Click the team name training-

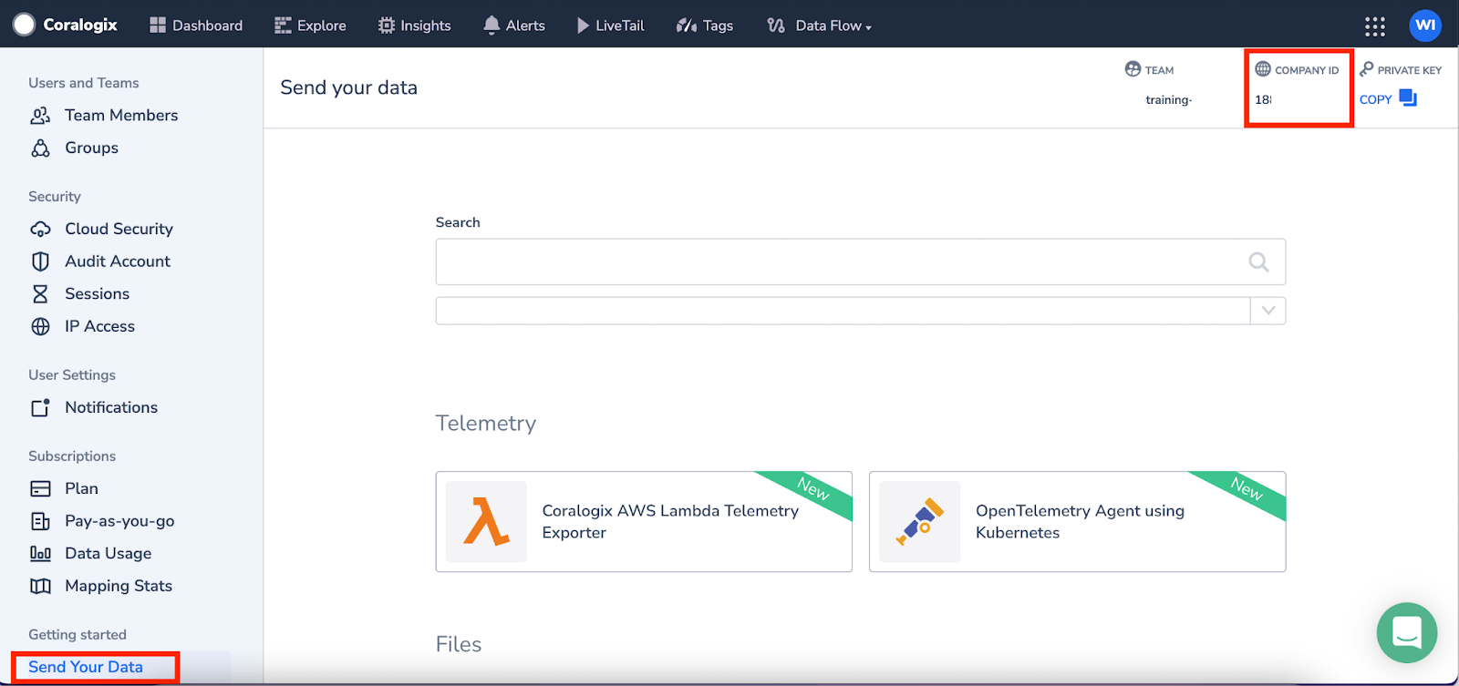(1168, 99)
